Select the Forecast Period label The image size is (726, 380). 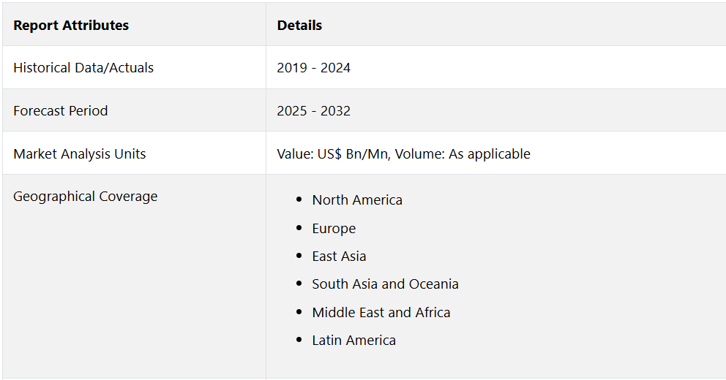[60, 110]
